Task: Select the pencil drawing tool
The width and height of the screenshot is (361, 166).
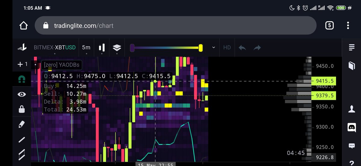Action: click(22, 124)
